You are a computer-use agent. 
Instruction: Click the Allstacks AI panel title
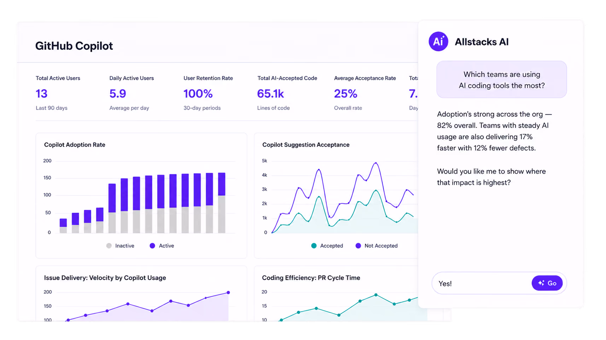click(x=482, y=42)
